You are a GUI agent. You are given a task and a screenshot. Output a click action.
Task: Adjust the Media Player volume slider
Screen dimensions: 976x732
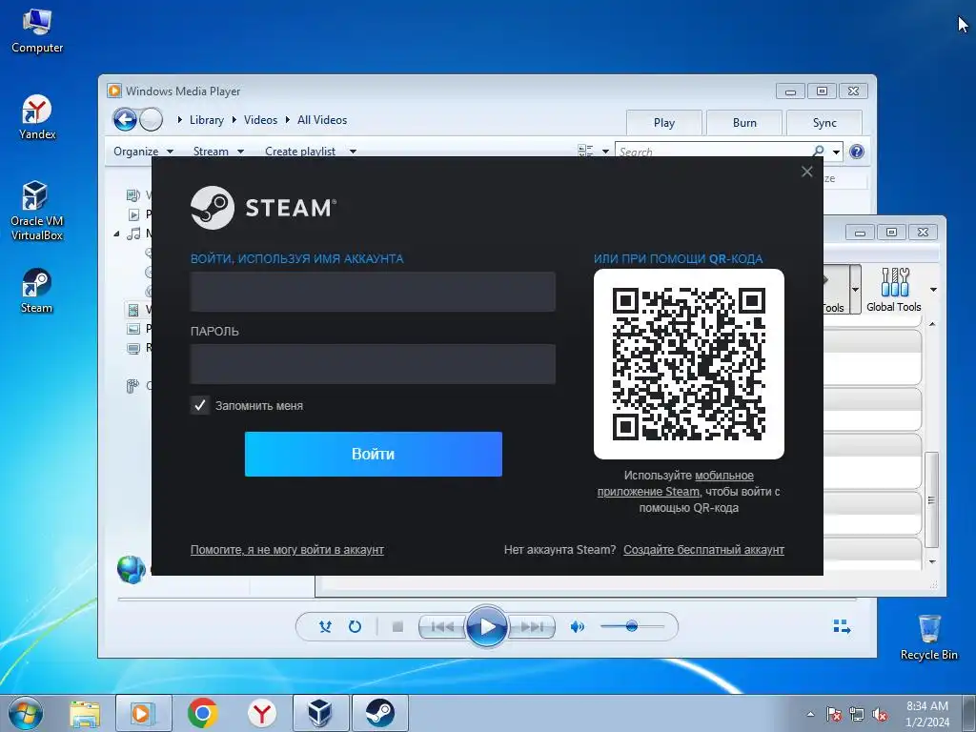click(631, 626)
